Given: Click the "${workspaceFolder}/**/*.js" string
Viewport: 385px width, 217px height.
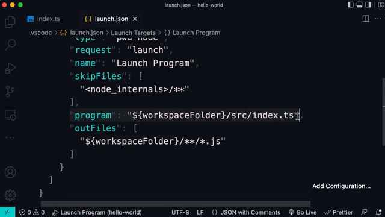Looking at the screenshot, I should (x=153, y=141).
